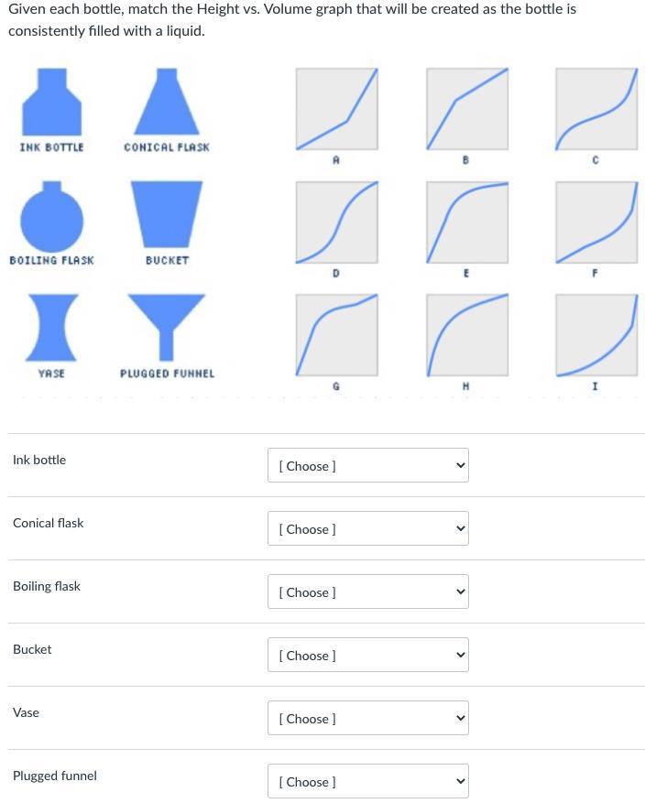Click graph I thumbnail
Viewport: 645px width, 803px height.
pos(596,335)
